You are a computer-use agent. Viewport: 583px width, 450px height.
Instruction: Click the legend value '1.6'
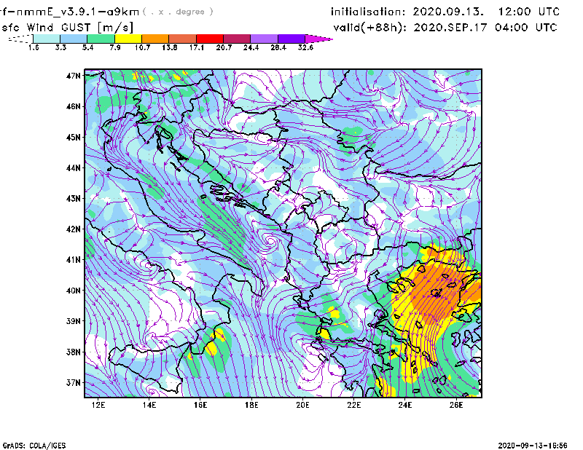(x=34, y=47)
